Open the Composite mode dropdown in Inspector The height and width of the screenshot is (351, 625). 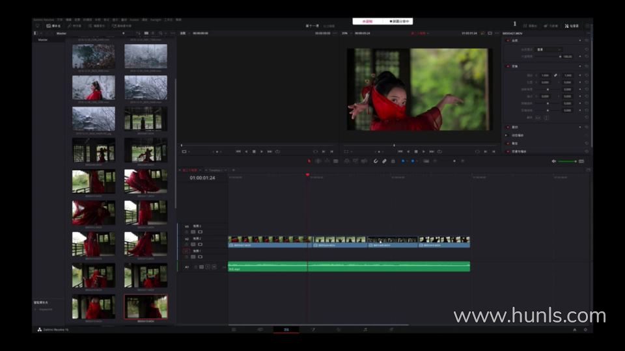coord(548,49)
